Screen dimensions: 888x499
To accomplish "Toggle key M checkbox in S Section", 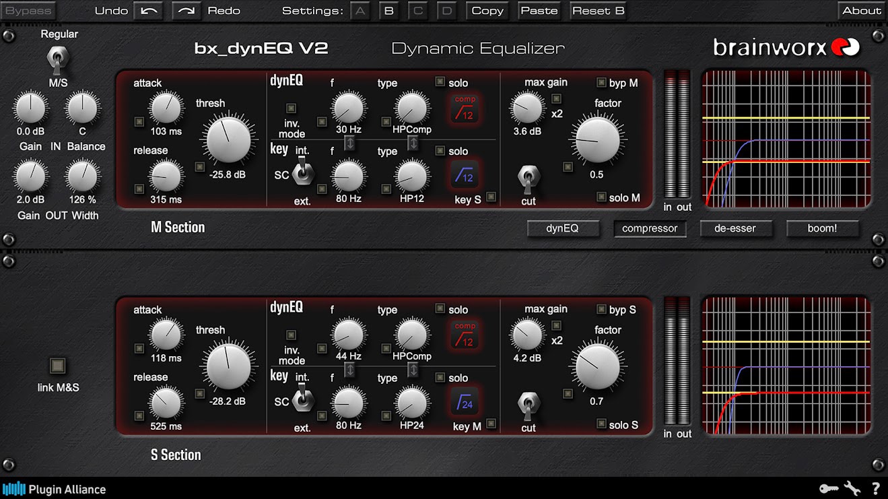I will [491, 424].
